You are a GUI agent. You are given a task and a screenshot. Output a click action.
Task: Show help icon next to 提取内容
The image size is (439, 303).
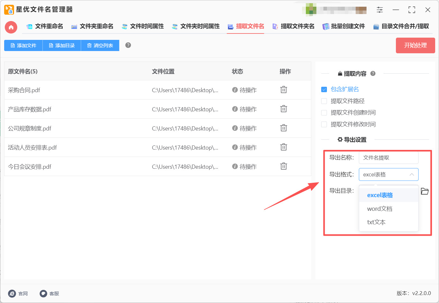(373, 74)
